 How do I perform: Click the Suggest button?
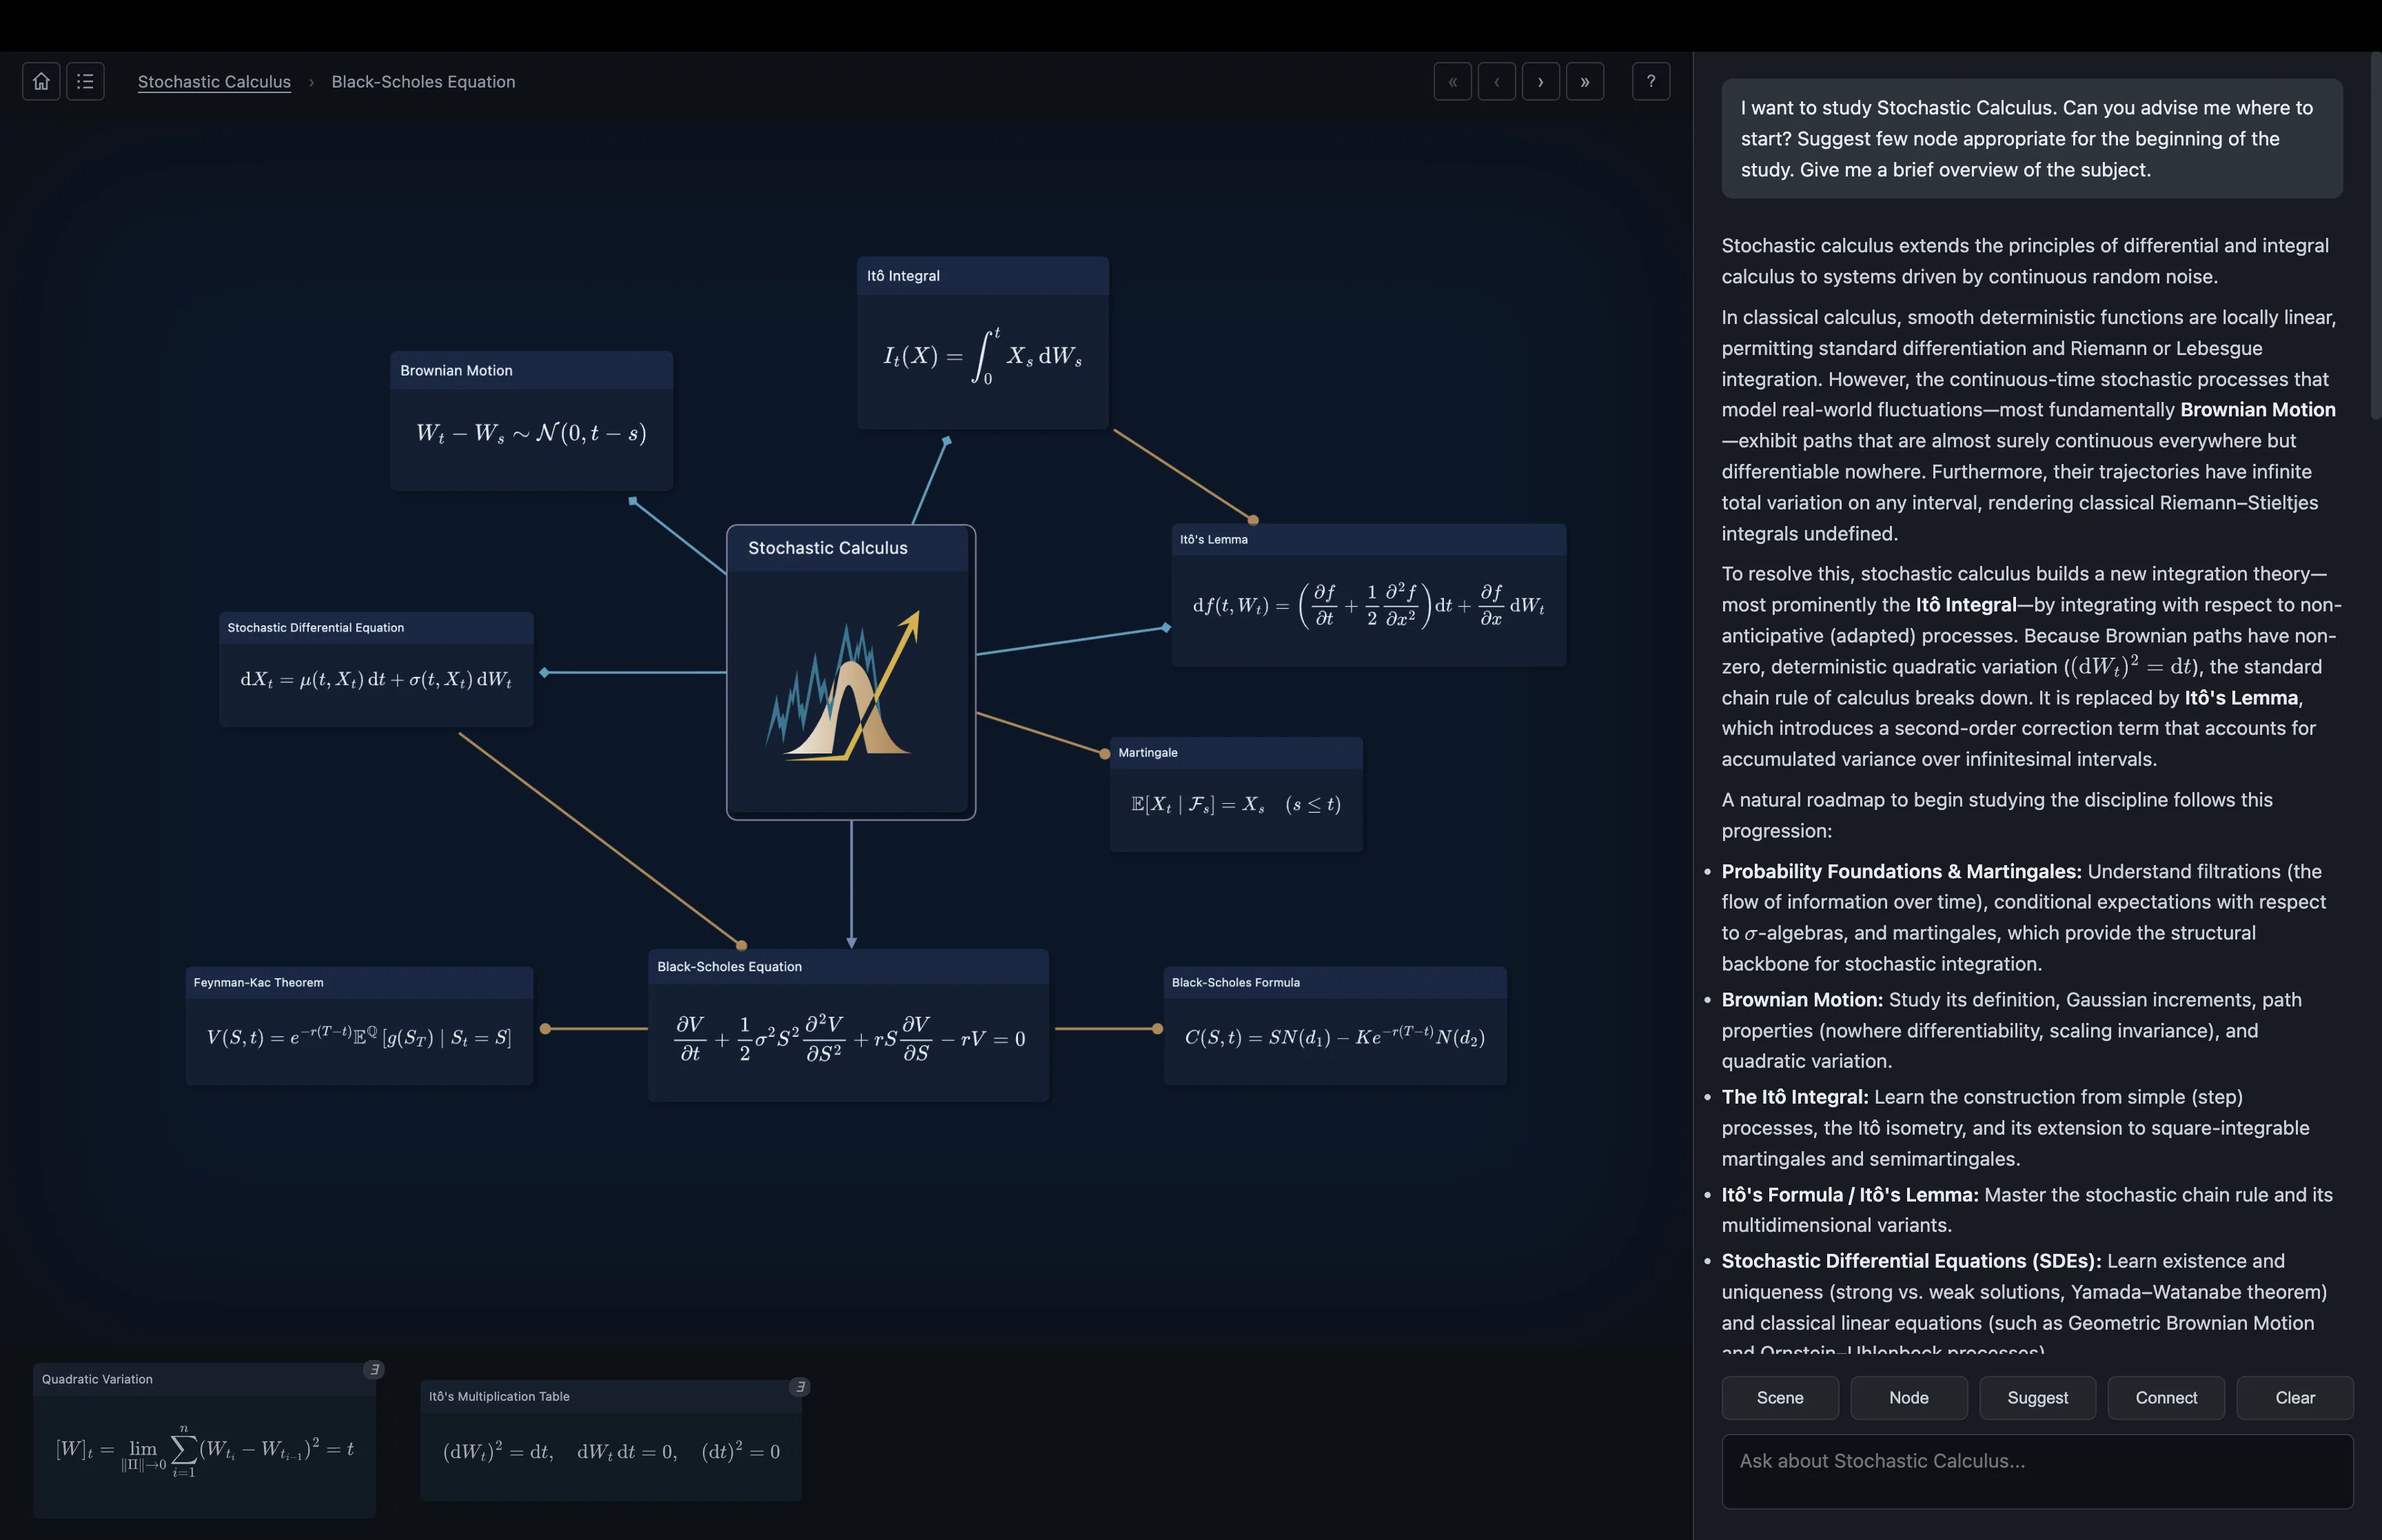point(2037,1397)
